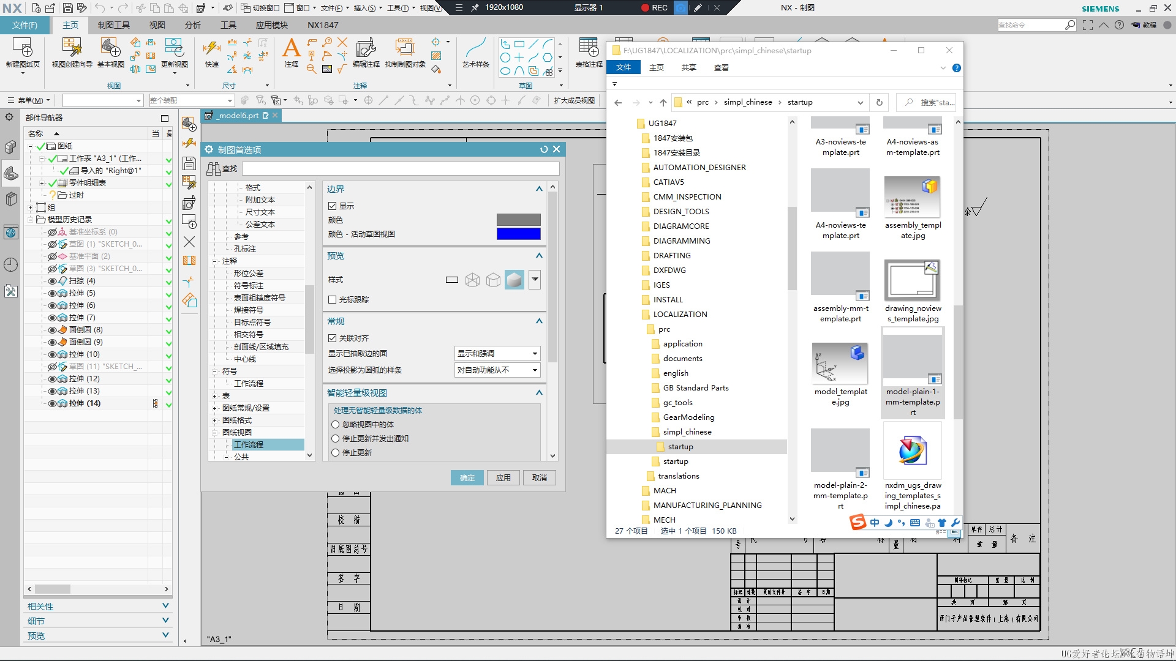Screen dimensions: 1176x661
Task: Click the REC record indicator in top bar
Action: coord(654,7)
